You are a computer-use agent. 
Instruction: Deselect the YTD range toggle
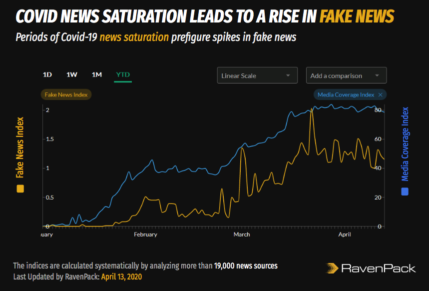point(122,74)
